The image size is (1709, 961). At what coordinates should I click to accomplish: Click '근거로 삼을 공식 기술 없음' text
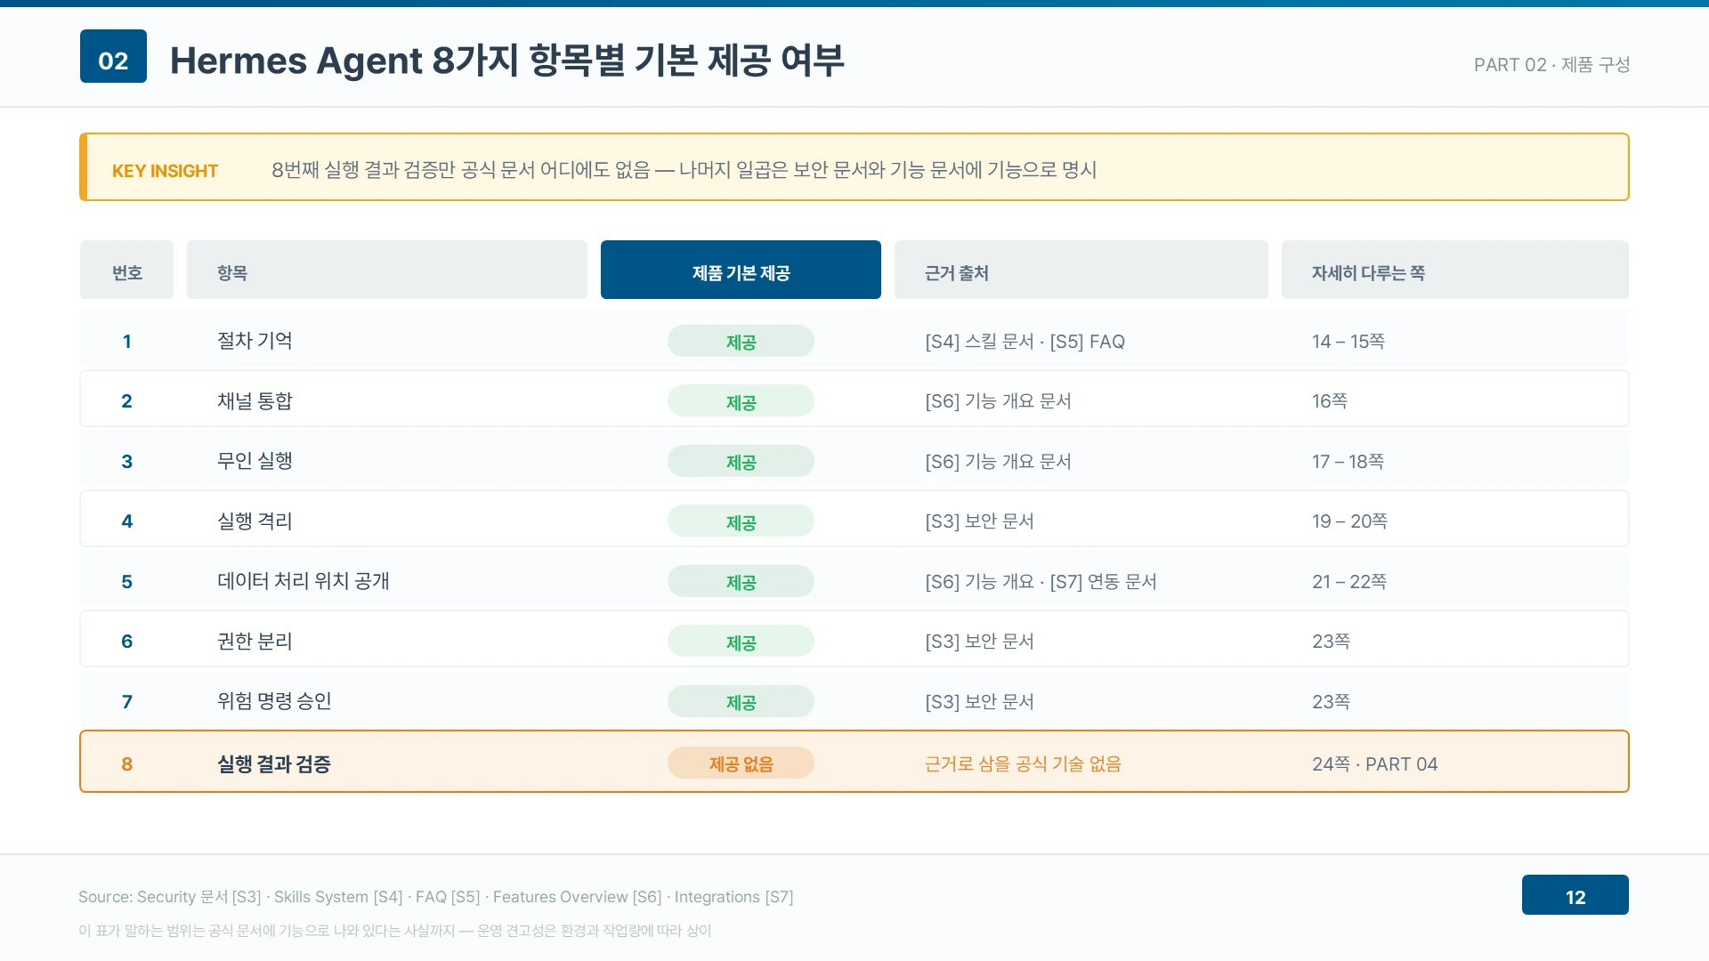pos(1023,764)
